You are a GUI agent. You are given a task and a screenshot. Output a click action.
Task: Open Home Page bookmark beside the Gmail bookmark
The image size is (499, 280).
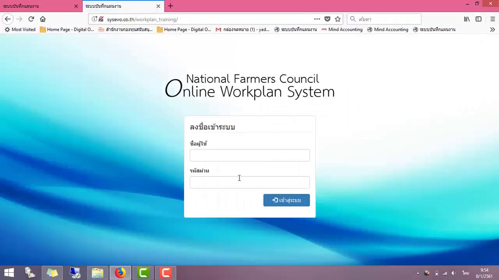click(184, 30)
